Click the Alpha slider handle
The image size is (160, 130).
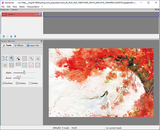coord(24,73)
